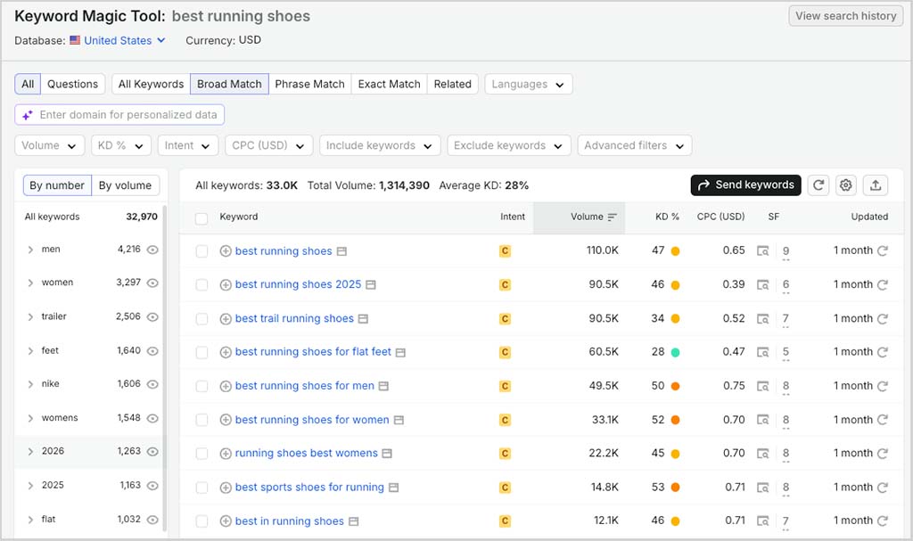Open the Languages dropdown
This screenshot has width=913, height=541.
coord(528,85)
